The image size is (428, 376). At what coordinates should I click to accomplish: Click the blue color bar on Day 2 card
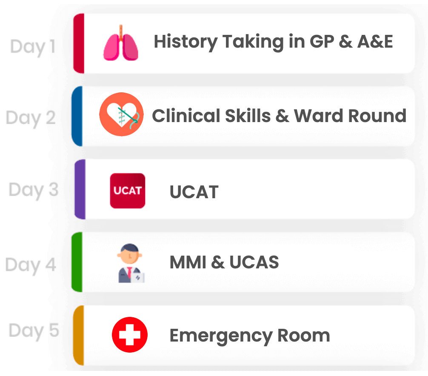point(77,116)
